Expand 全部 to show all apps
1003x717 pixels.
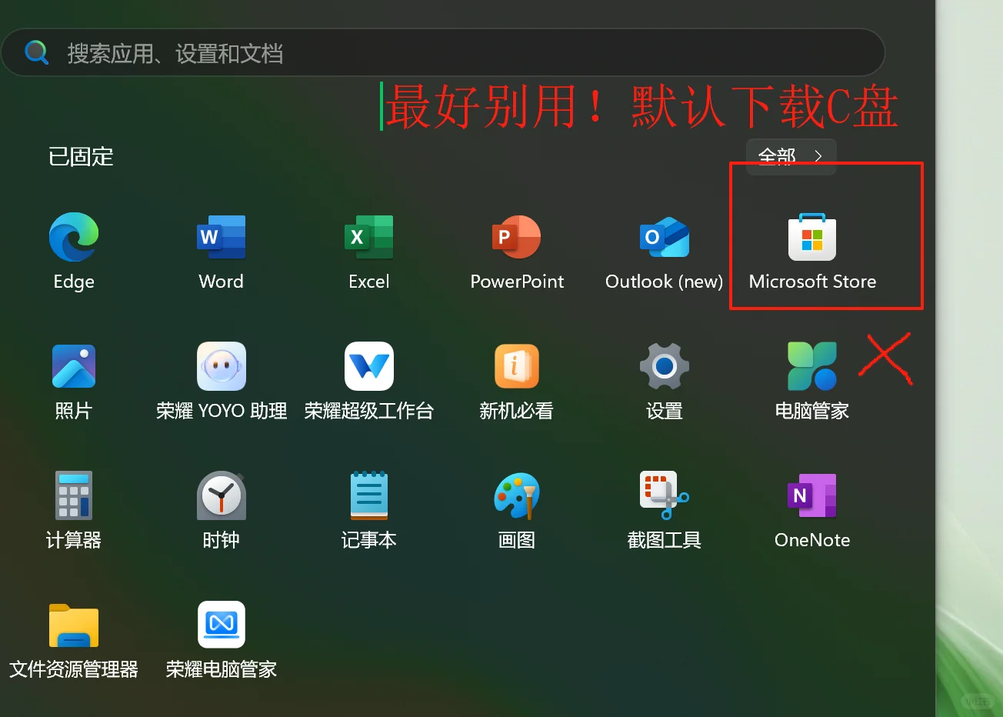(x=790, y=156)
